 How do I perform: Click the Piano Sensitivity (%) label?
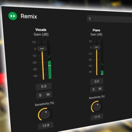coord(97,97)
